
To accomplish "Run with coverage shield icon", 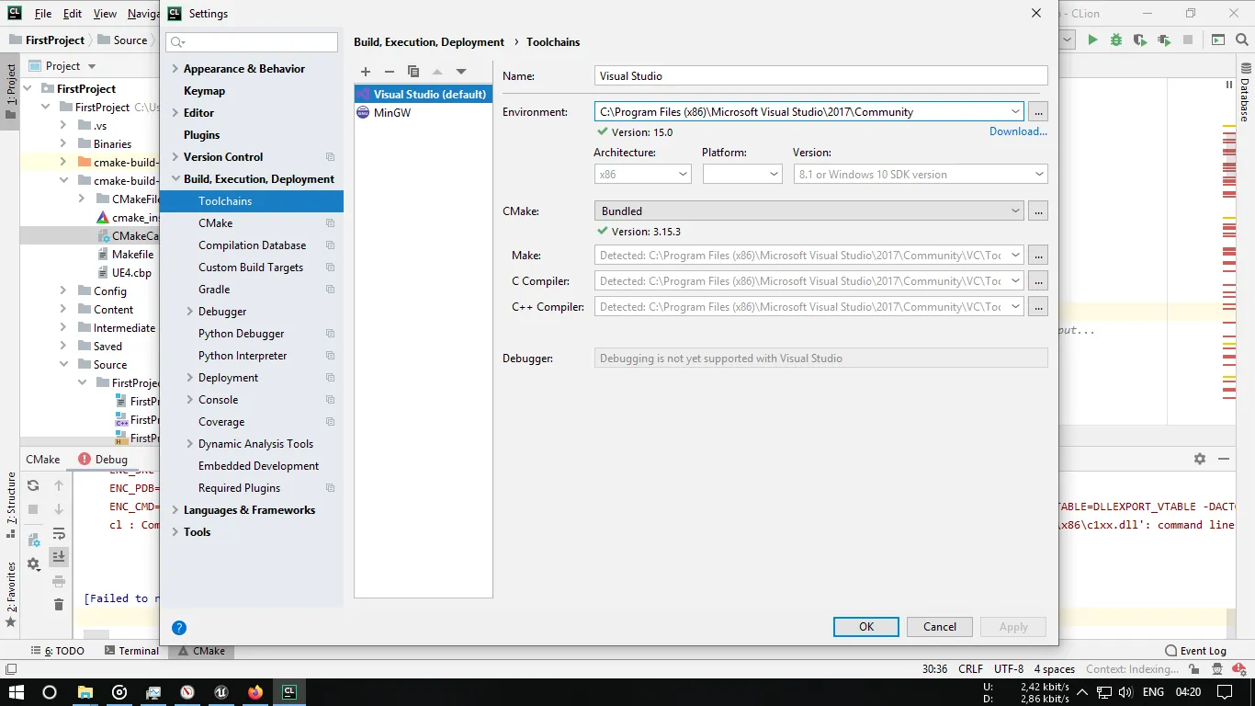I will click(1140, 40).
